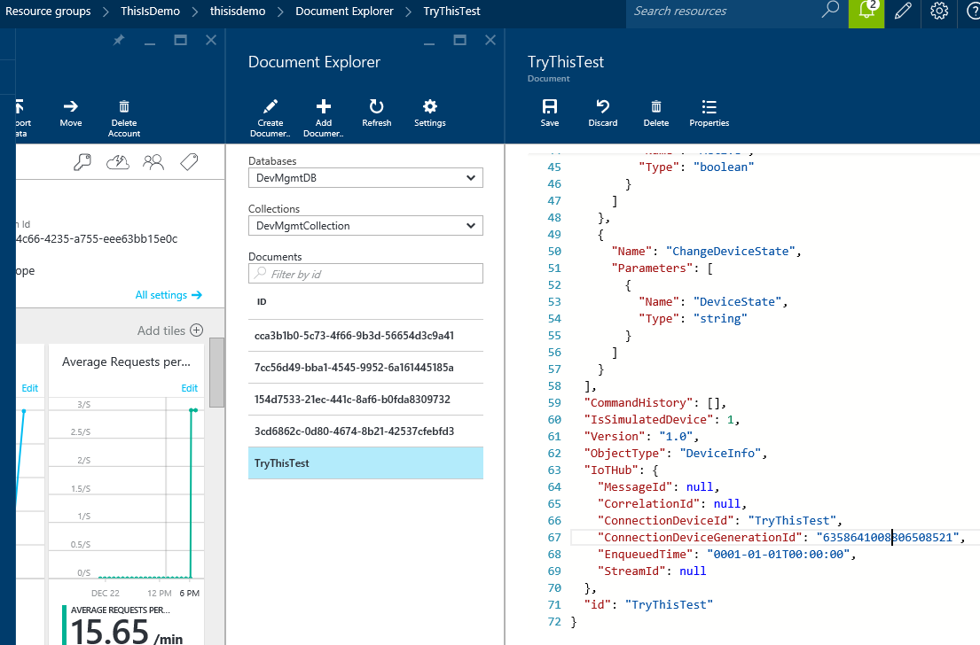Screen dimensions: 980x645
Task: Click line number 72 in editor
Action: [554, 622]
